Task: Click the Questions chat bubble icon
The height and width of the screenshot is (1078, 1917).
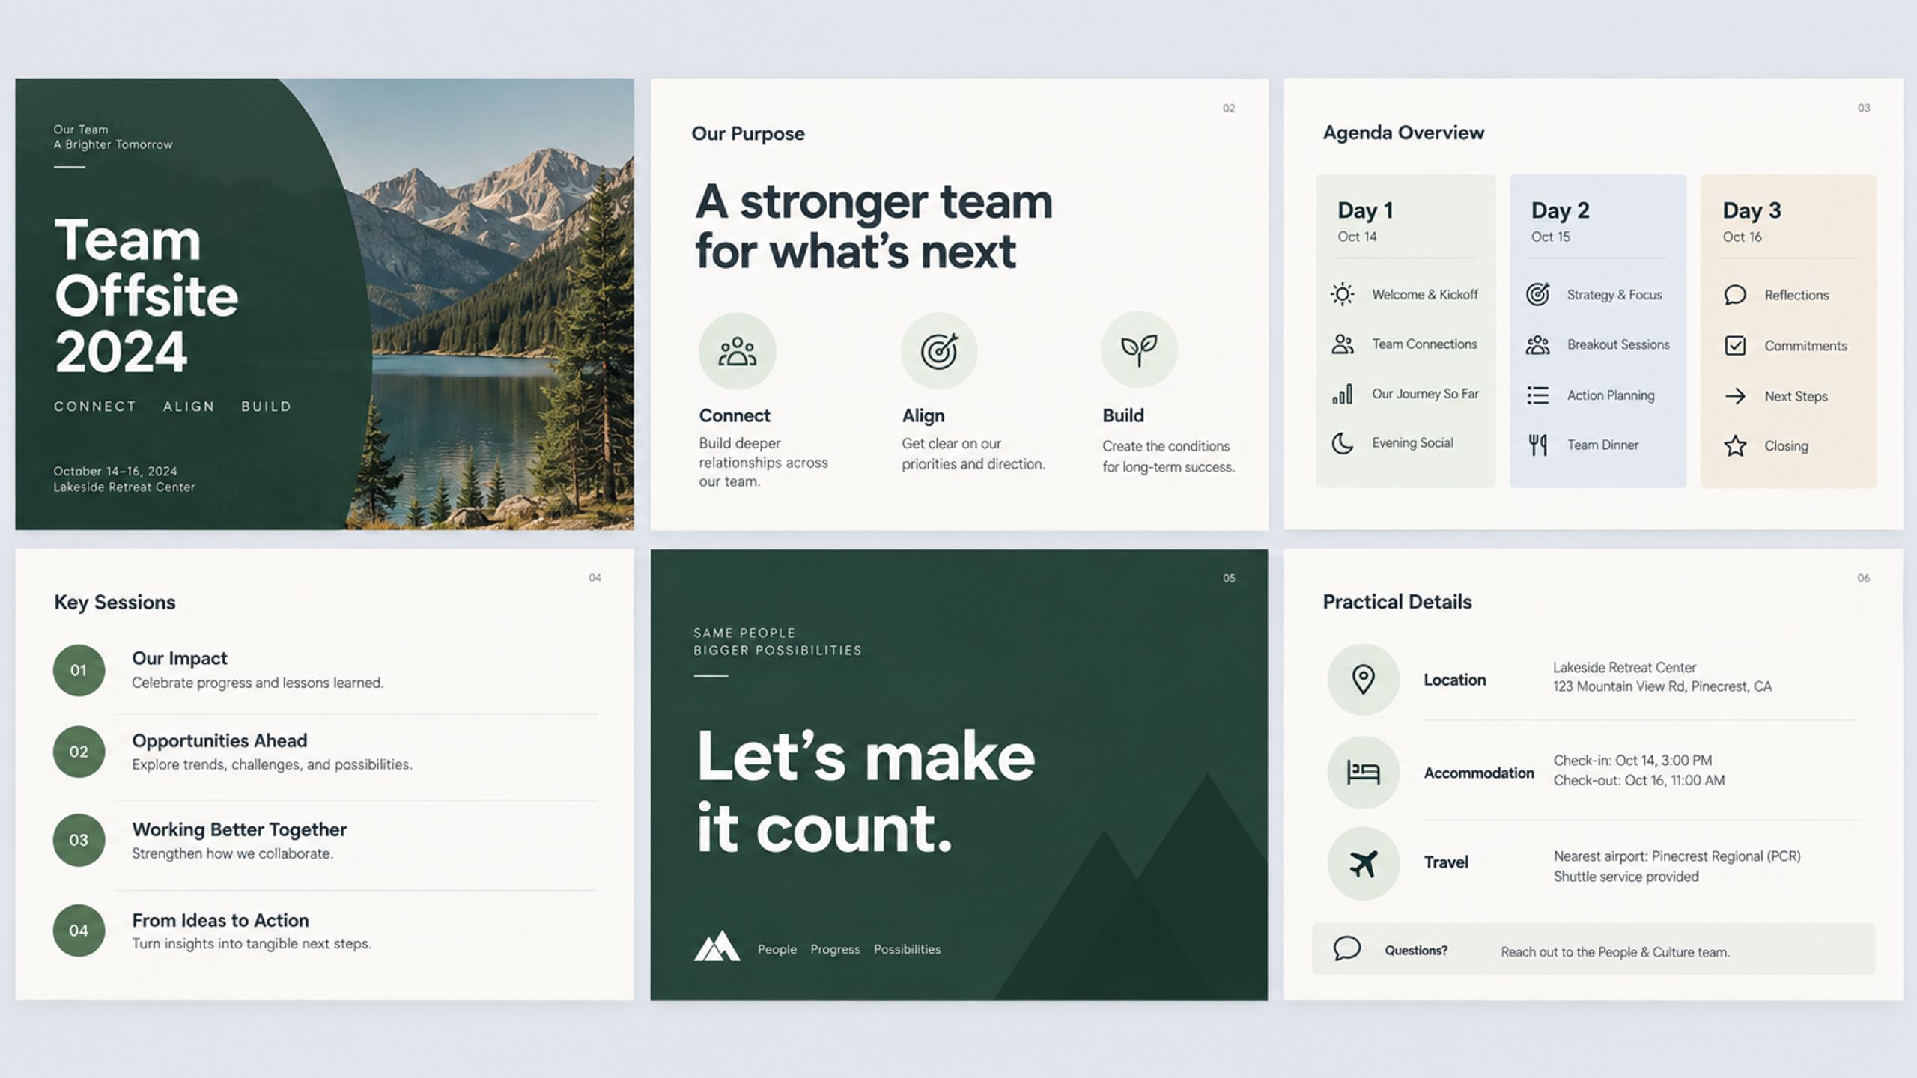Action: pyautogui.click(x=1346, y=948)
